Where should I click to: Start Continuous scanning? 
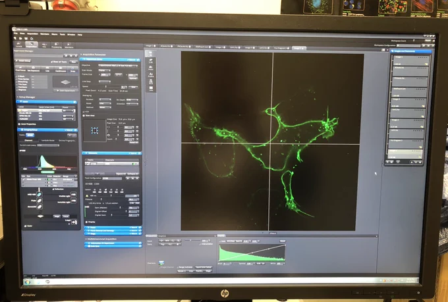[x=61, y=69]
